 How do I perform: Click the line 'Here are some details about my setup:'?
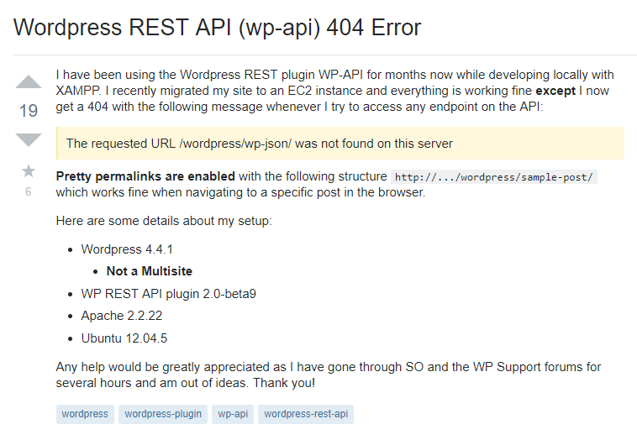tap(164, 221)
